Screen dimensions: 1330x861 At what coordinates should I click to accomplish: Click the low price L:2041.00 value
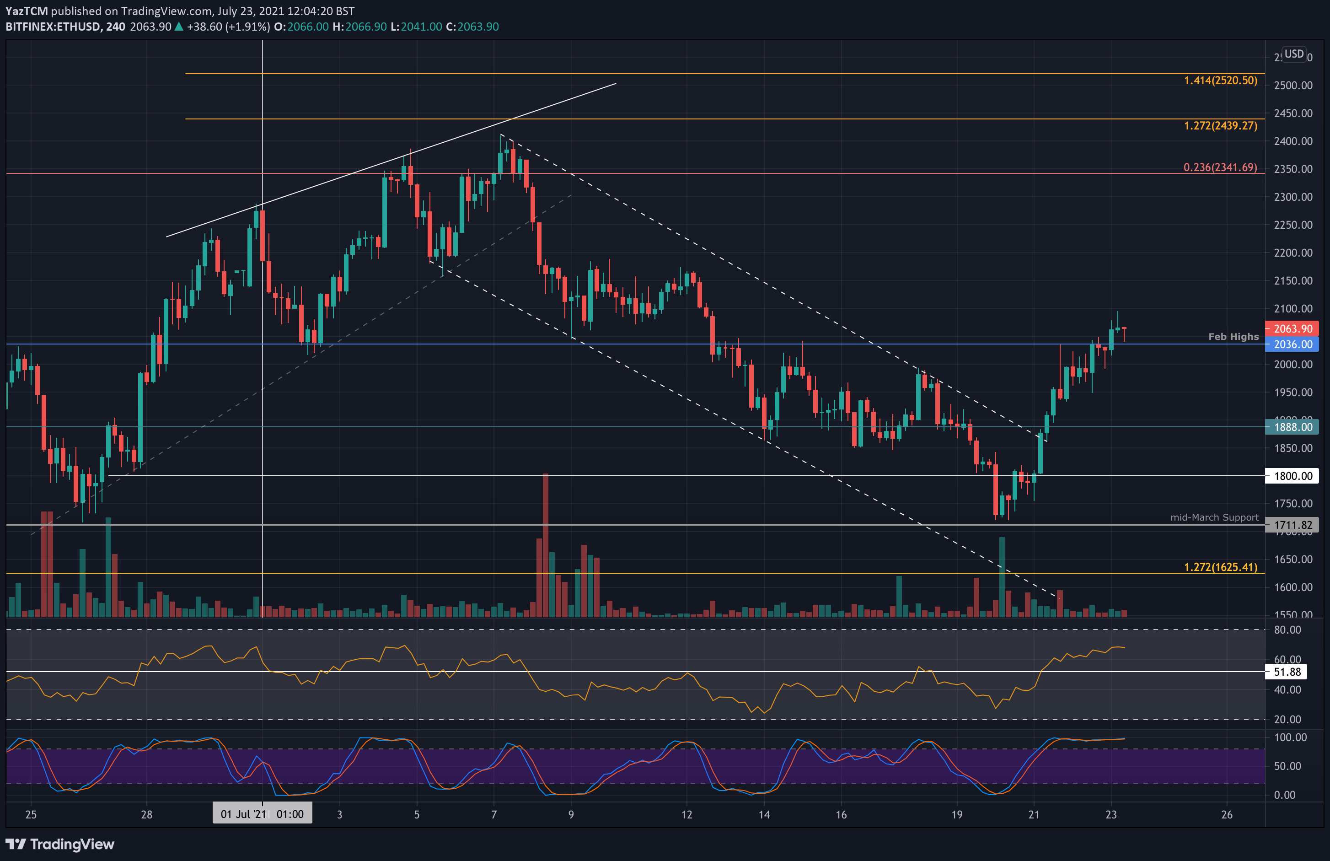tap(416, 27)
